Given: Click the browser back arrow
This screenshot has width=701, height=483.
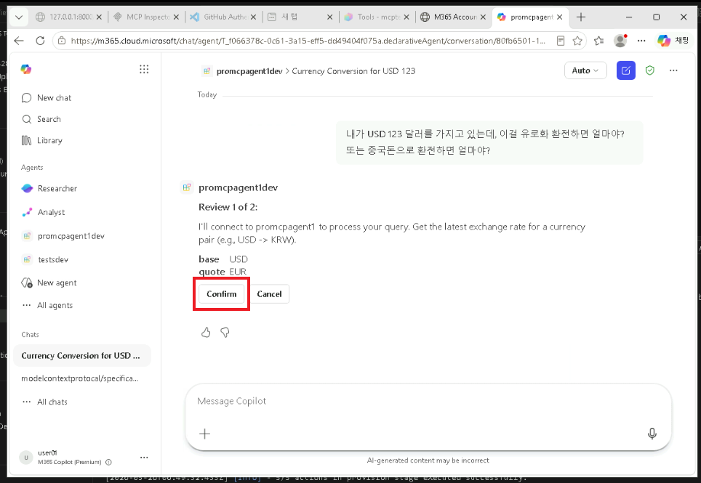Looking at the screenshot, I should 19,41.
